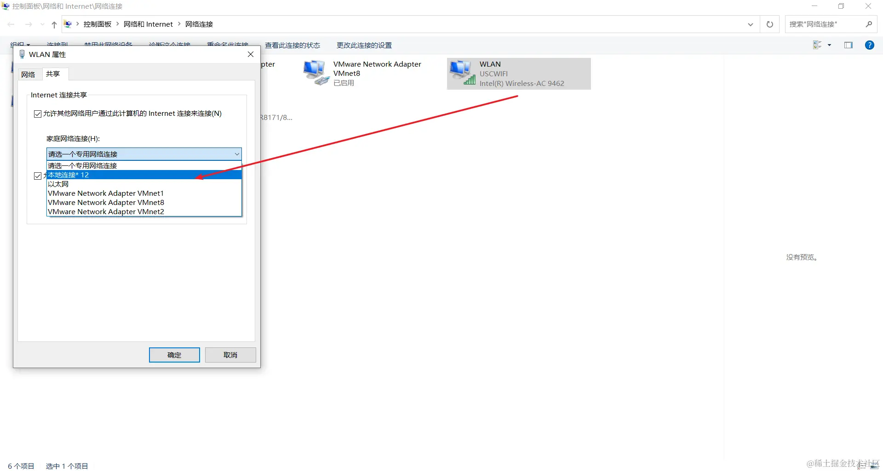
Task: Toggle the preview pane icon
Action: click(849, 45)
